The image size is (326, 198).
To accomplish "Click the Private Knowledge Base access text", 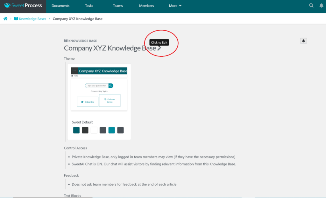I will click(x=153, y=157).
